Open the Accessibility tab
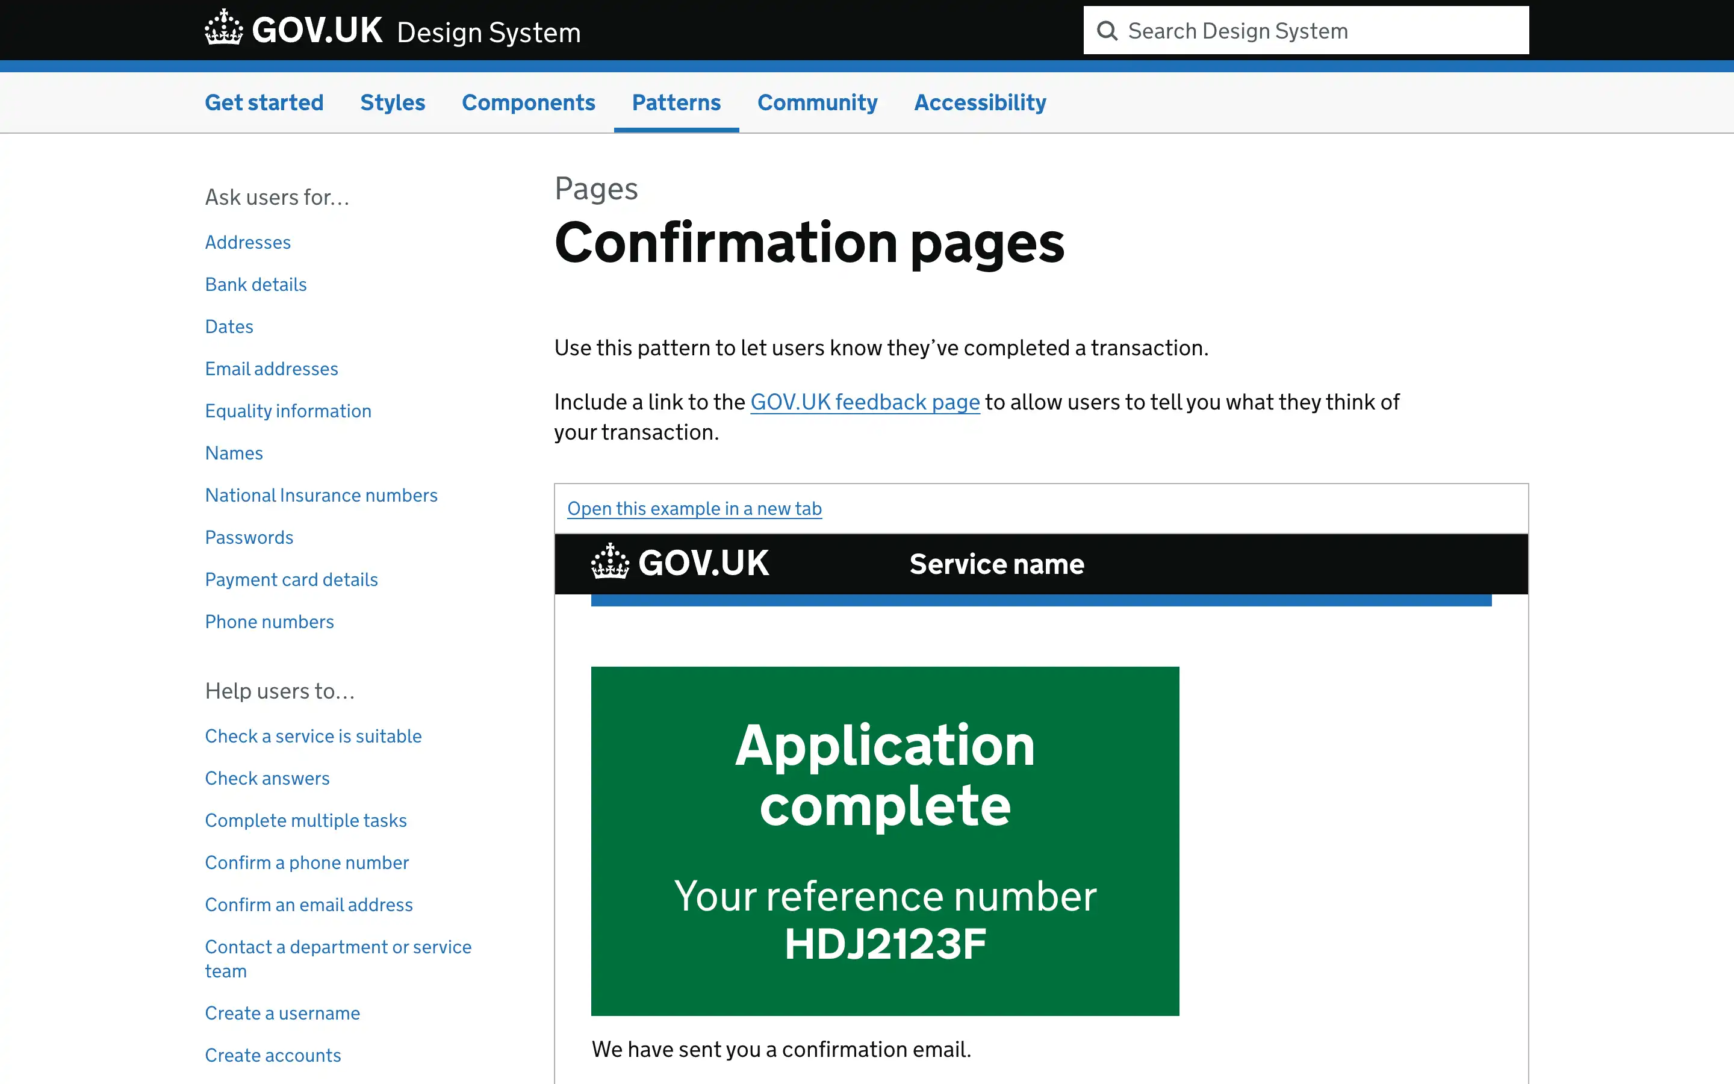The width and height of the screenshot is (1734, 1084). click(x=980, y=102)
